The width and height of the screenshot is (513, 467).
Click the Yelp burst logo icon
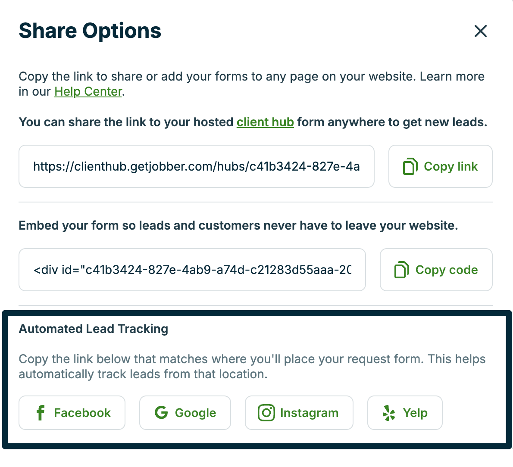click(389, 413)
